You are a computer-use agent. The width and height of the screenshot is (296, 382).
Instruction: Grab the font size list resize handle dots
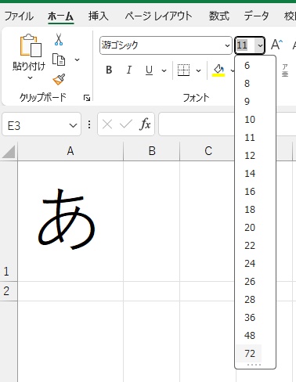[254, 365]
